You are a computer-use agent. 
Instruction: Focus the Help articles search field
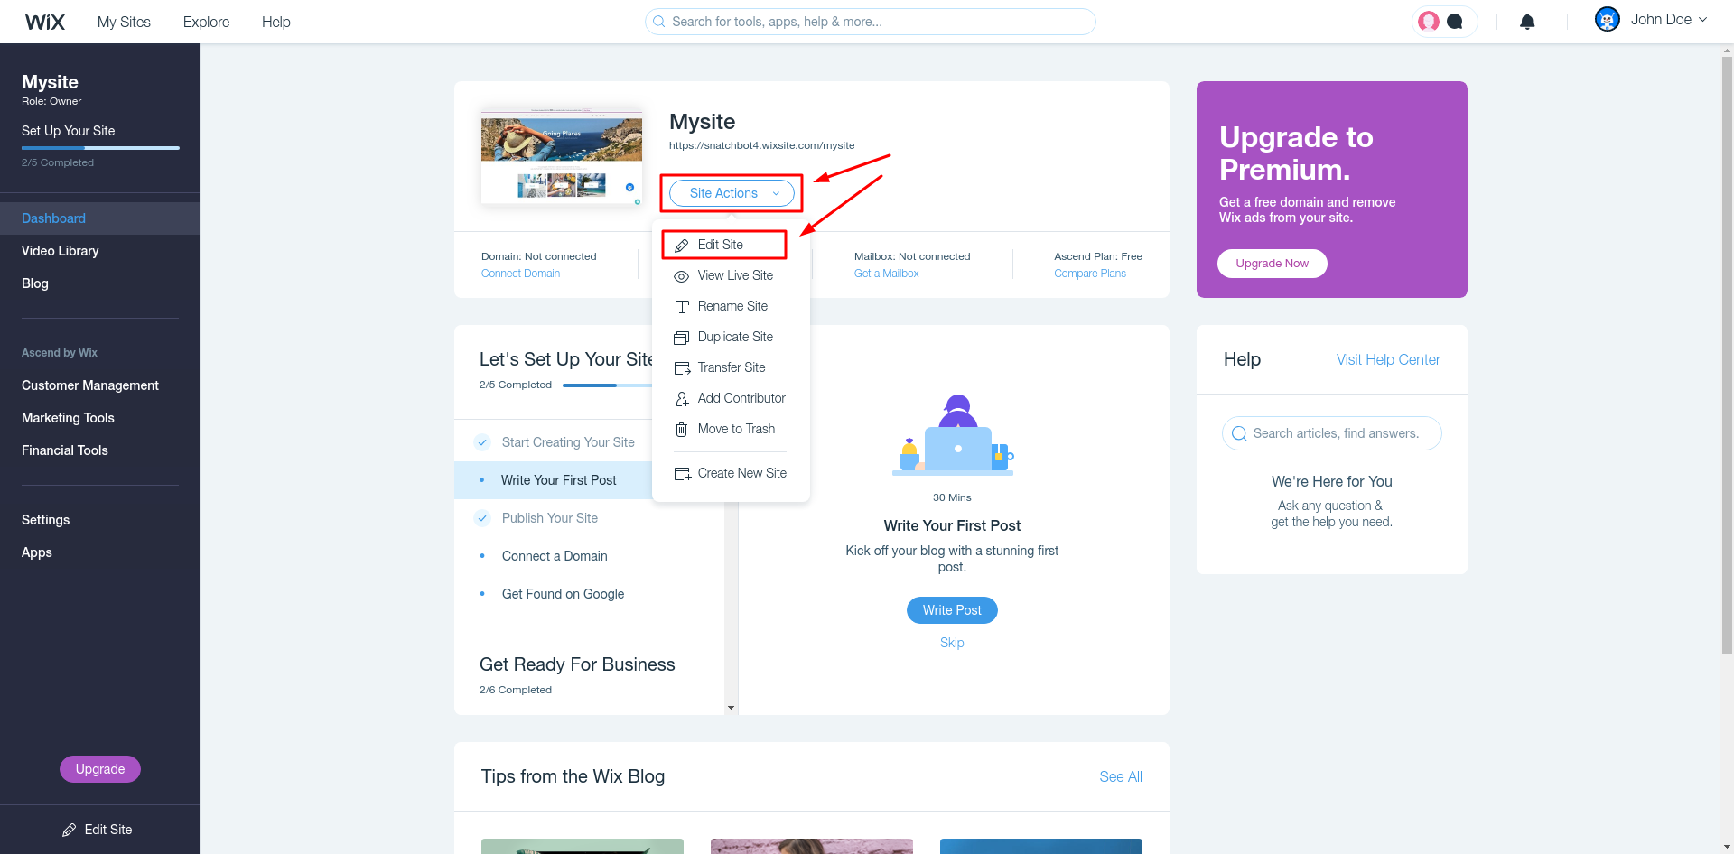click(x=1332, y=433)
